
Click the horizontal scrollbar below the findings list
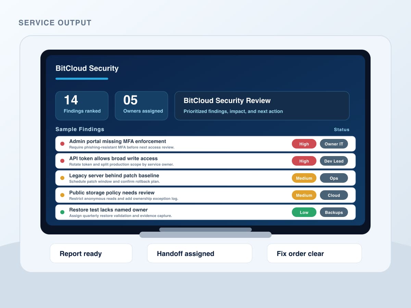coord(206,229)
